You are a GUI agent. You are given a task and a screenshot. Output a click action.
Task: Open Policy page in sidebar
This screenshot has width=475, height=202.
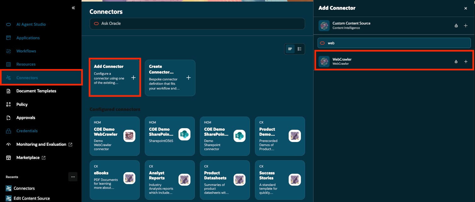22,104
